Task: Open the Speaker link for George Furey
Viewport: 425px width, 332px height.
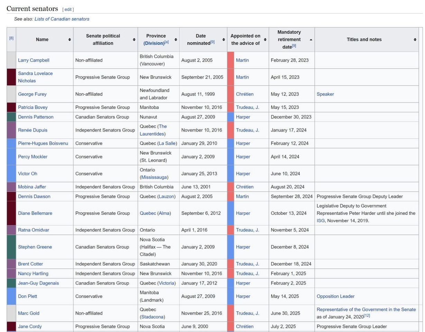Action: 325,94
